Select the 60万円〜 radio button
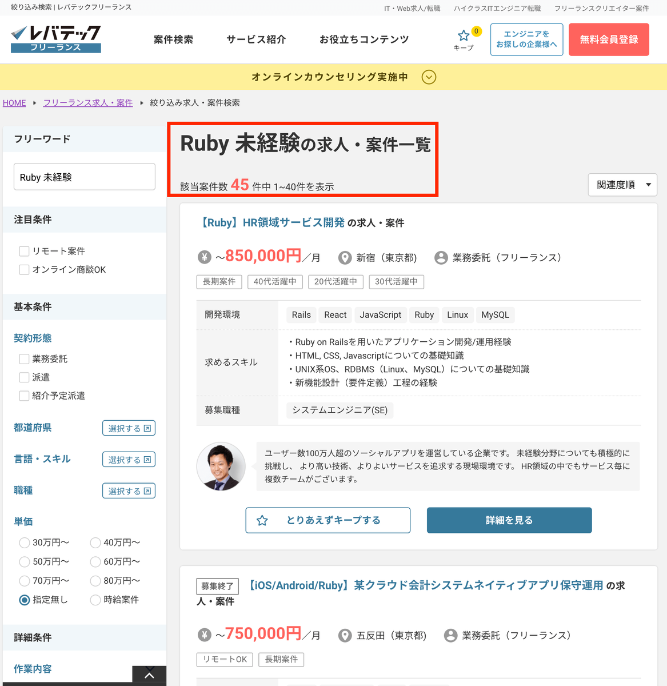The height and width of the screenshot is (686, 667). (95, 562)
